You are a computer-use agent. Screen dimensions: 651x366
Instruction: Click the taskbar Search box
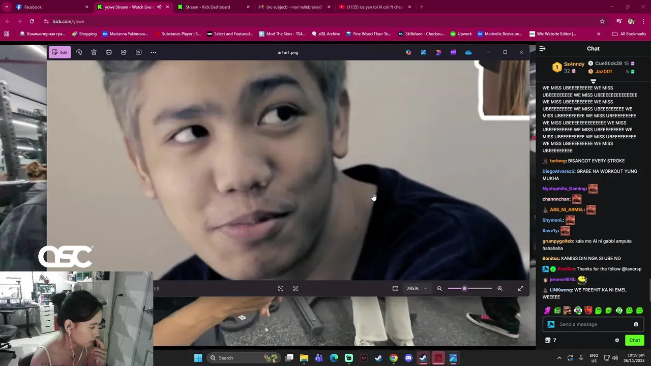pos(245,358)
